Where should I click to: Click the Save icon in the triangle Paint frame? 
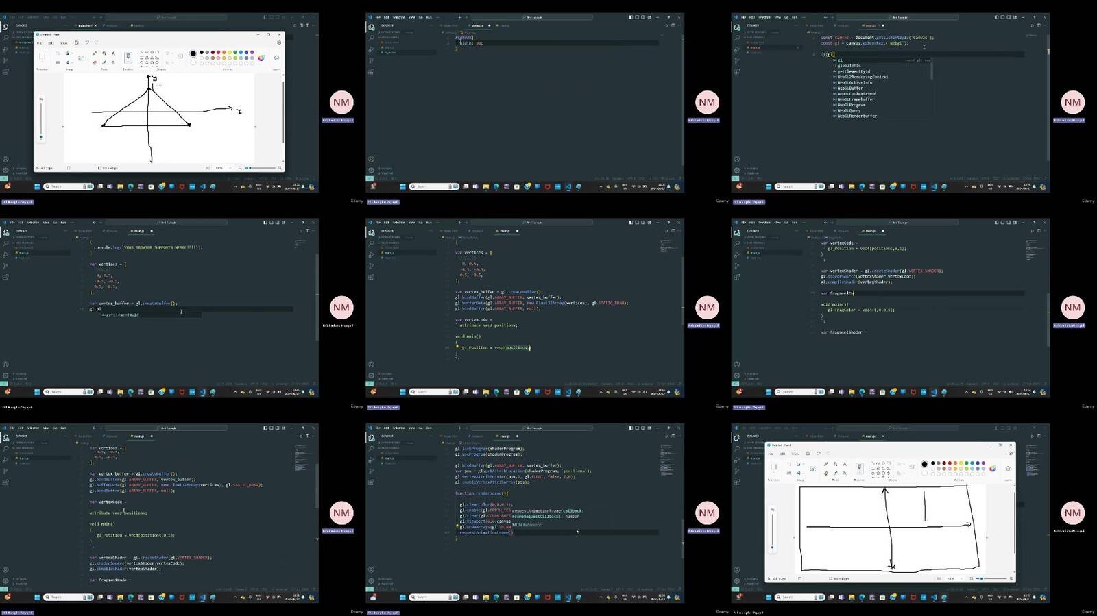(x=77, y=42)
